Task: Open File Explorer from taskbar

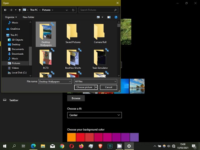Action: tap(43, 146)
